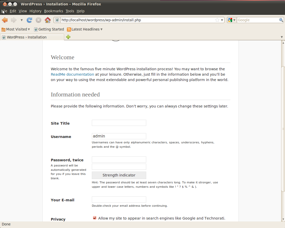The image size is (285, 228).
Task: Click the scrollbar down arrow
Action: 283,219
